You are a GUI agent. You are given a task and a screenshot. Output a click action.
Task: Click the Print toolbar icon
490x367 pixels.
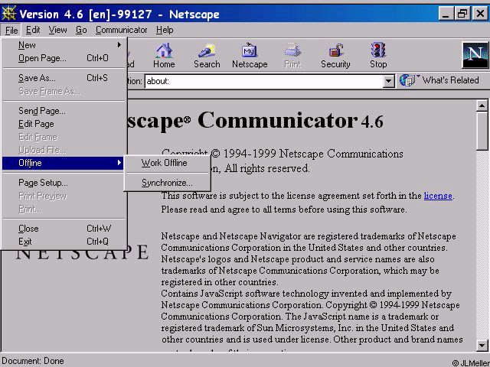292,55
